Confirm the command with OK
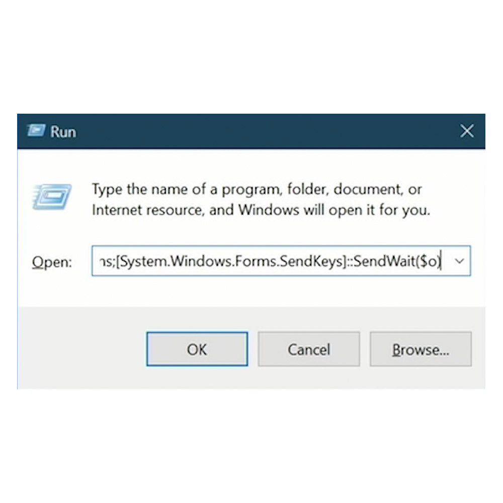The height and width of the screenshot is (503, 503). (197, 349)
